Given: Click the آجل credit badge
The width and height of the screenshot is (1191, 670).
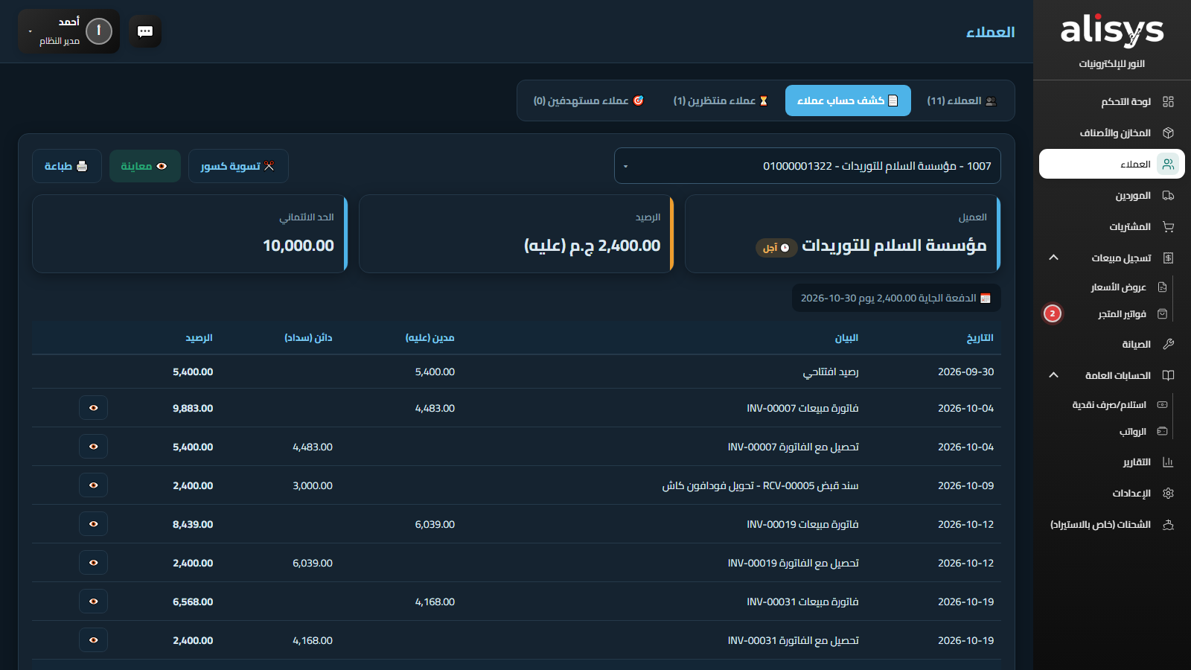Looking at the screenshot, I should point(776,248).
